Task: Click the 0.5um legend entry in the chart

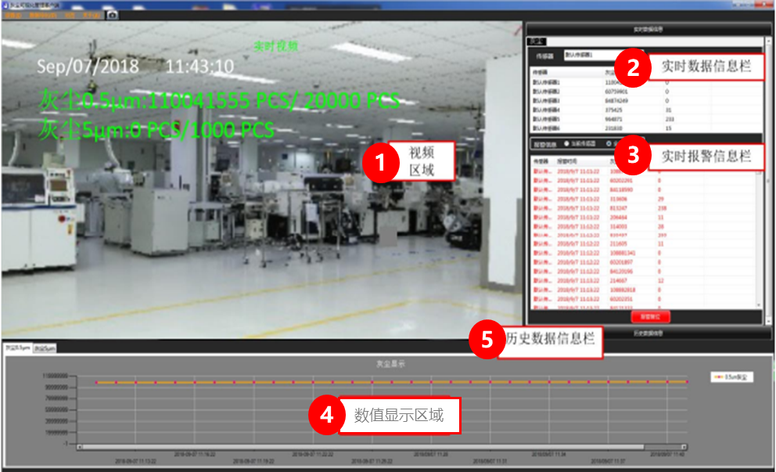Action: (x=731, y=377)
